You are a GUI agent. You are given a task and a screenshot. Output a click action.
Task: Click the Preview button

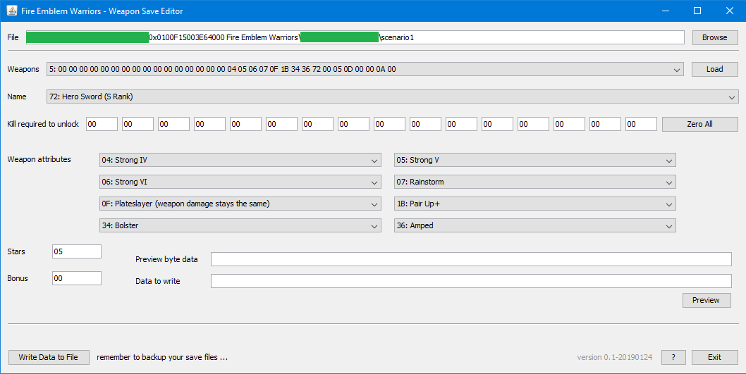[706, 300]
